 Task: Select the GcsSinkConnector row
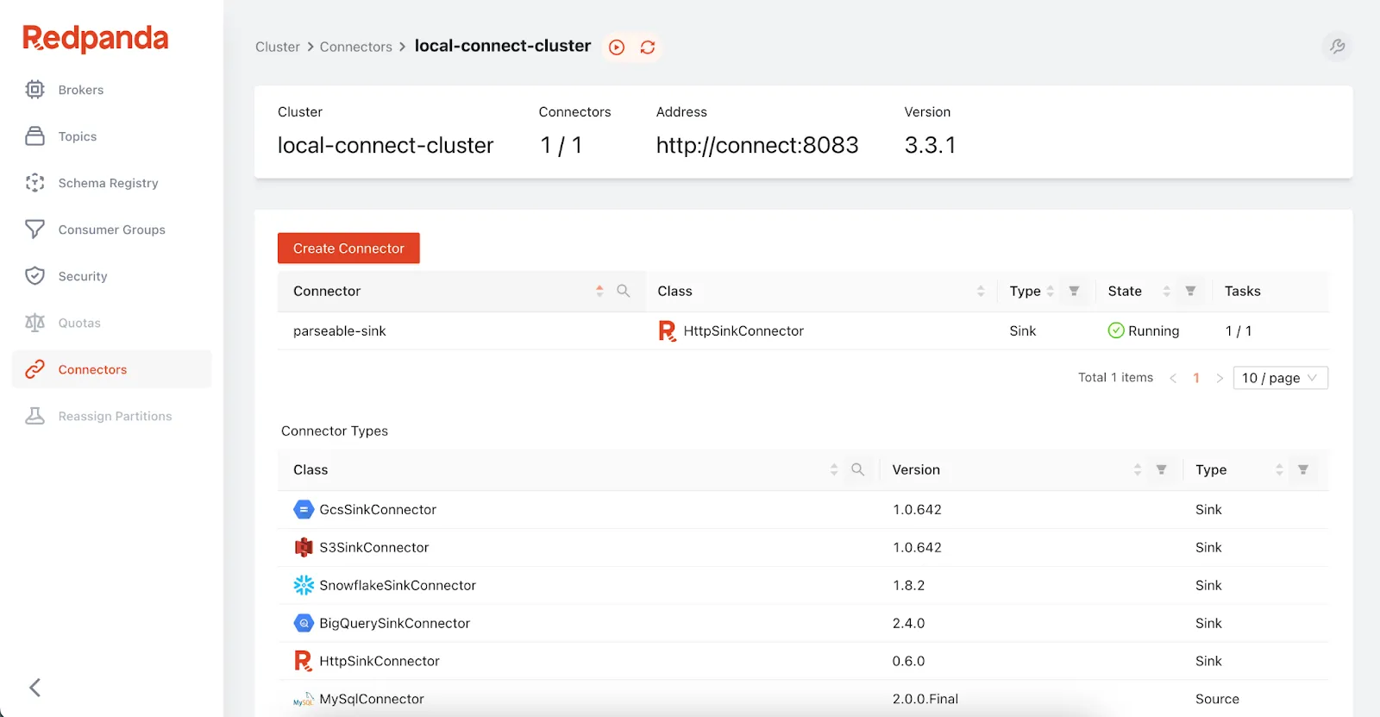[x=803, y=510]
